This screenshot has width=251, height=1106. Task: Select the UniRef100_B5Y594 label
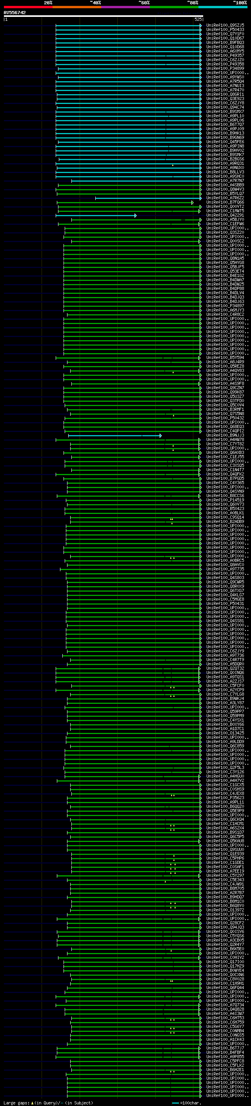coord(225,358)
